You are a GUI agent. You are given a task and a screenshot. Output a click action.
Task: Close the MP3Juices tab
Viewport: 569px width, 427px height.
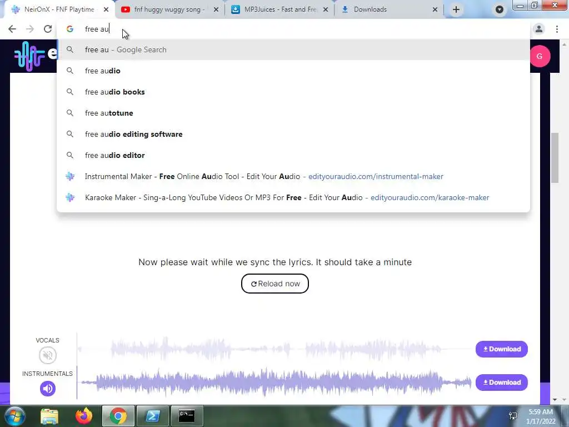[x=326, y=9]
